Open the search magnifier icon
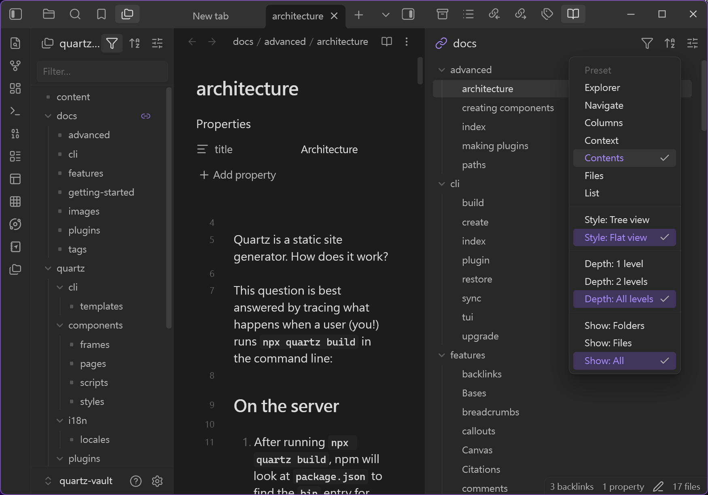Viewport: 708px width, 495px height. [75, 15]
